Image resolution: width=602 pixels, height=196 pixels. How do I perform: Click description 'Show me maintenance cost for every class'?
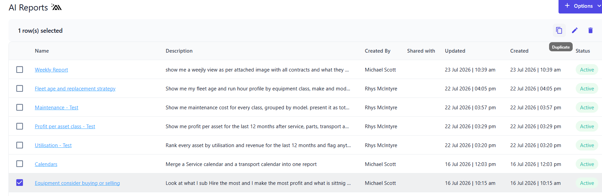[258, 108]
